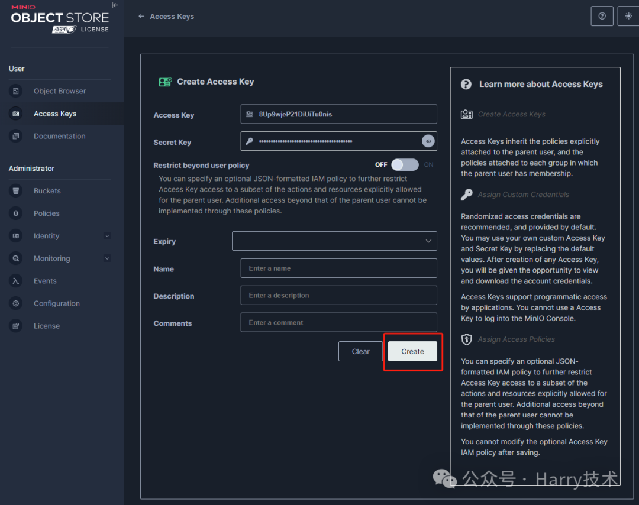Click the Create Access Keys help icon

(x=467, y=115)
